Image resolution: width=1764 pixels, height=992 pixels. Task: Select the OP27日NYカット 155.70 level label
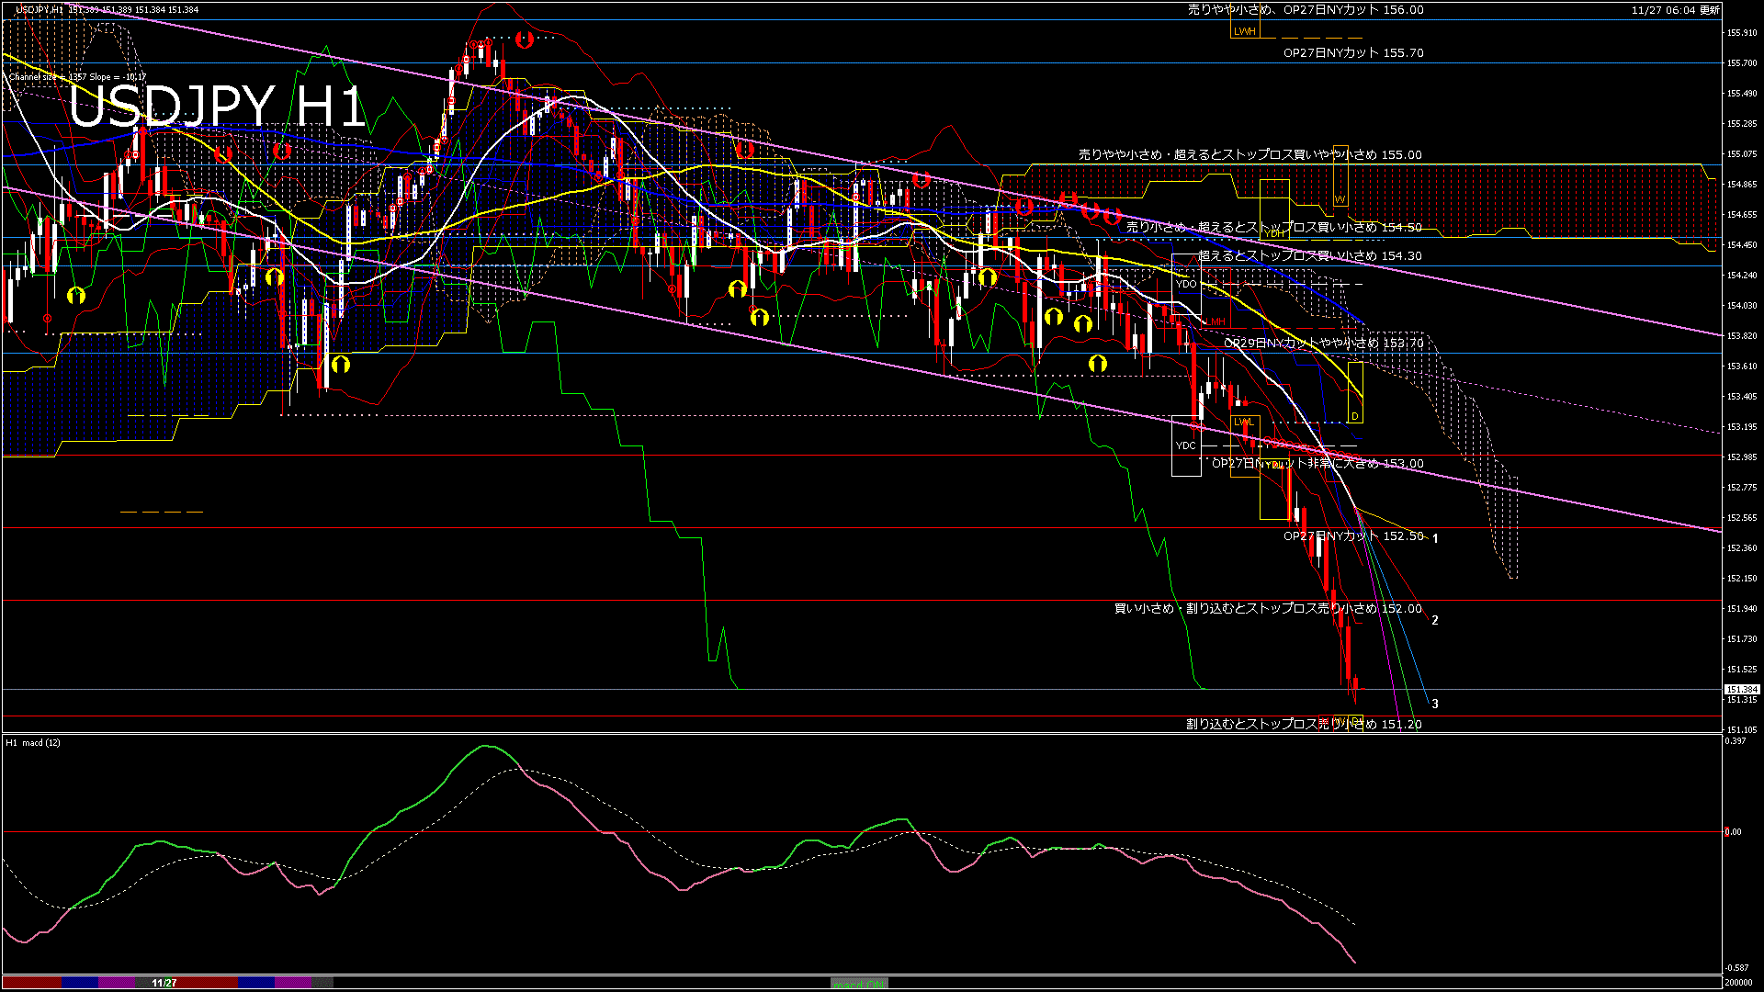point(1353,53)
